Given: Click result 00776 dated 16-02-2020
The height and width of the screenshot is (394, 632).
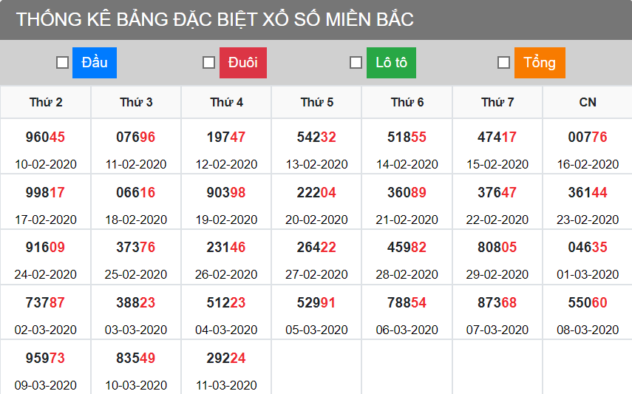Looking at the screenshot, I should 588,137.
